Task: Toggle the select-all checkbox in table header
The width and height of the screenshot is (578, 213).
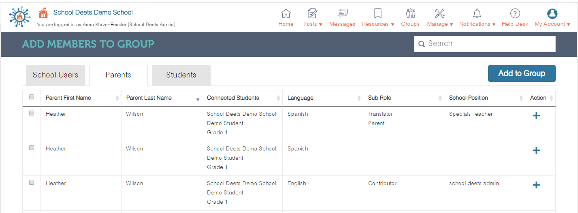Action: pyautogui.click(x=32, y=97)
